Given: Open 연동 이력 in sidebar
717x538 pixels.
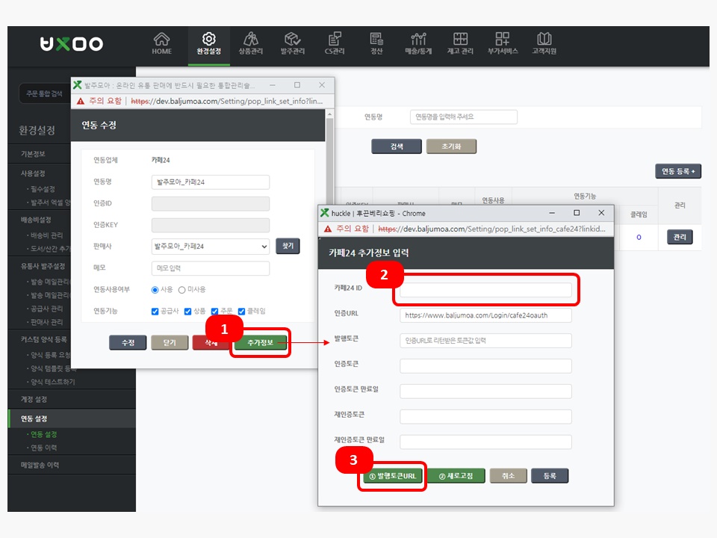Looking at the screenshot, I should [x=43, y=448].
